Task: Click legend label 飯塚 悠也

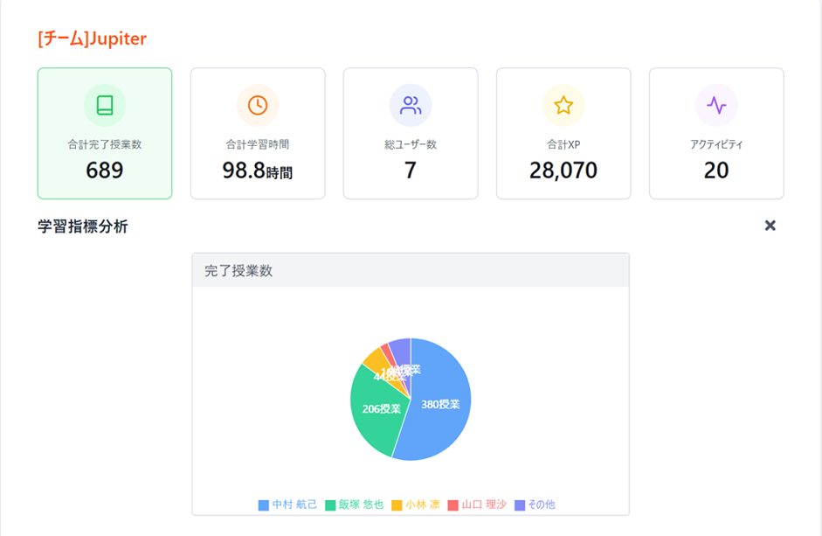Action: [x=361, y=505]
